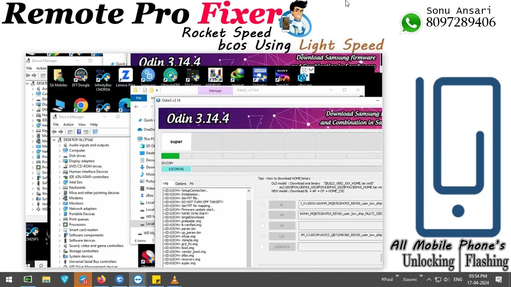This screenshot has height=287, width=511.
Task: Launch Google Chrome from the remote desktop
Action: [x=81, y=106]
